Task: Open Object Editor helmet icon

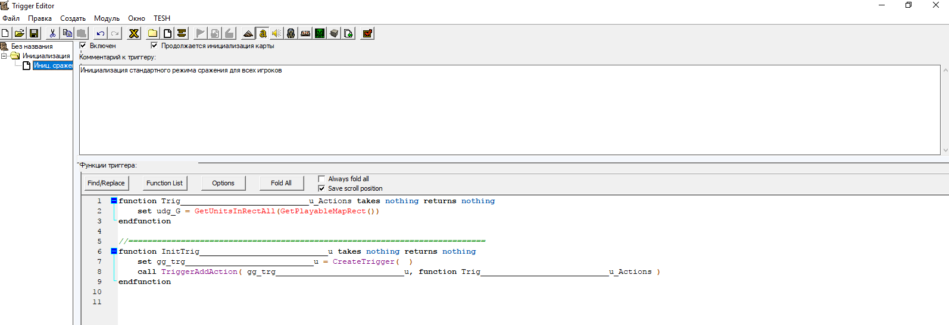Action: (291, 33)
